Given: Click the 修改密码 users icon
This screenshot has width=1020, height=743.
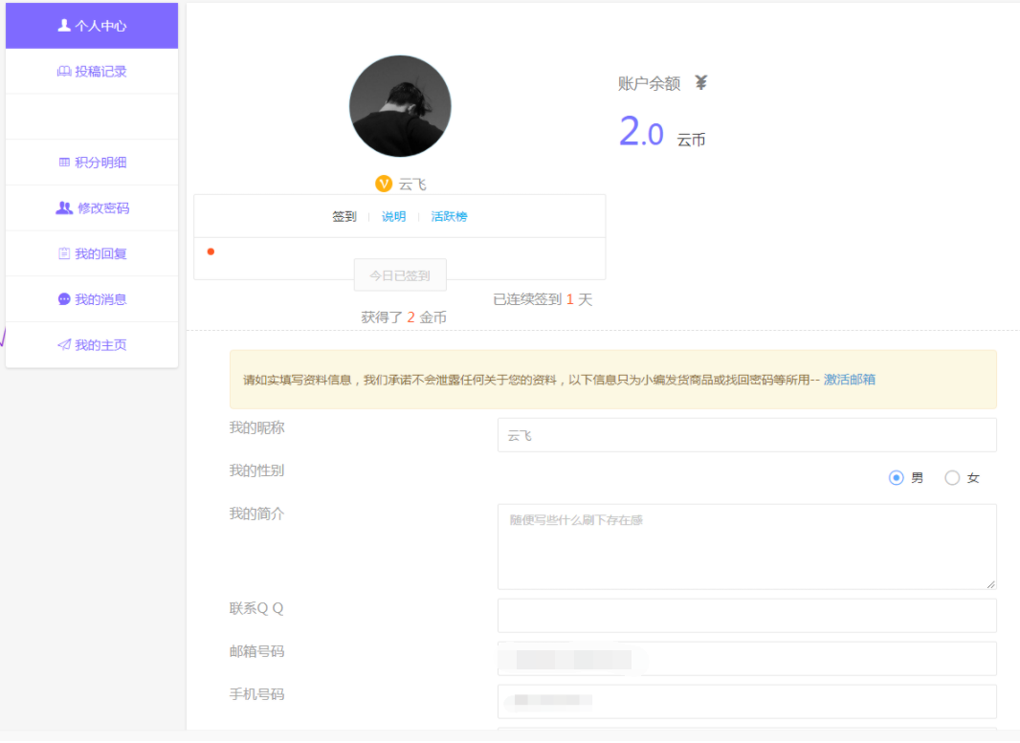Looking at the screenshot, I should pos(64,208).
